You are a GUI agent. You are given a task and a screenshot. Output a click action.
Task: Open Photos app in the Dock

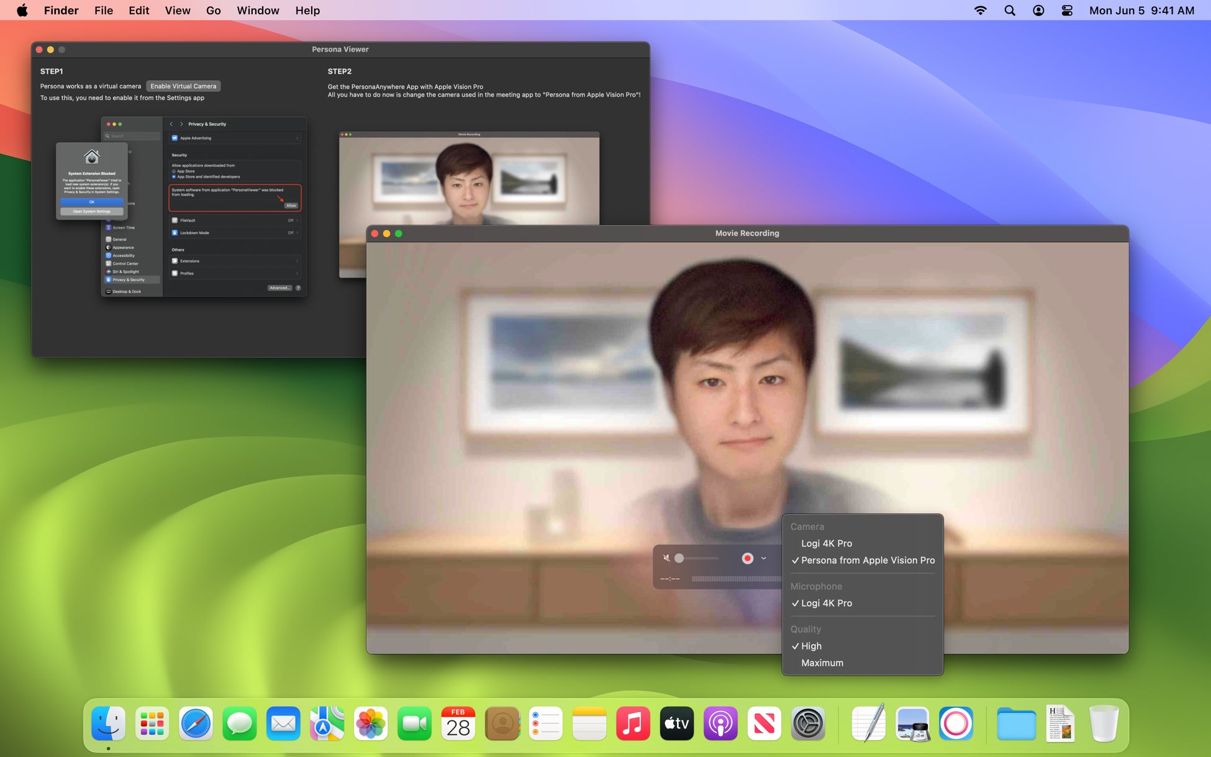point(371,723)
